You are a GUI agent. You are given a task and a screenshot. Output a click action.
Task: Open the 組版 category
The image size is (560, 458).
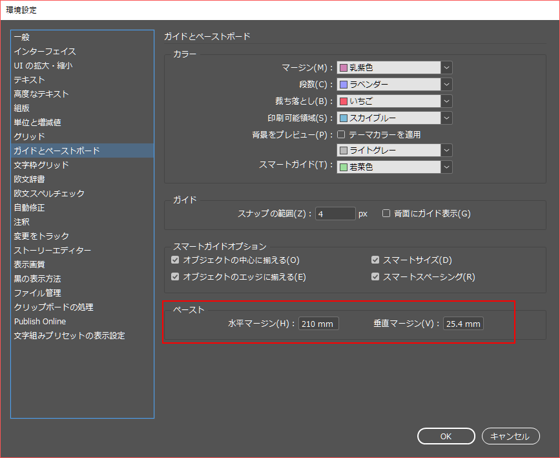point(83,109)
